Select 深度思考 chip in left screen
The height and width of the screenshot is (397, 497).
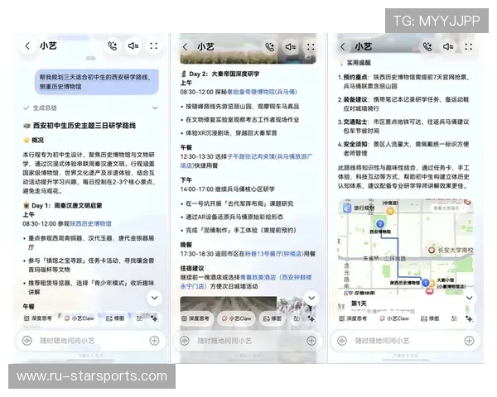[38, 318]
